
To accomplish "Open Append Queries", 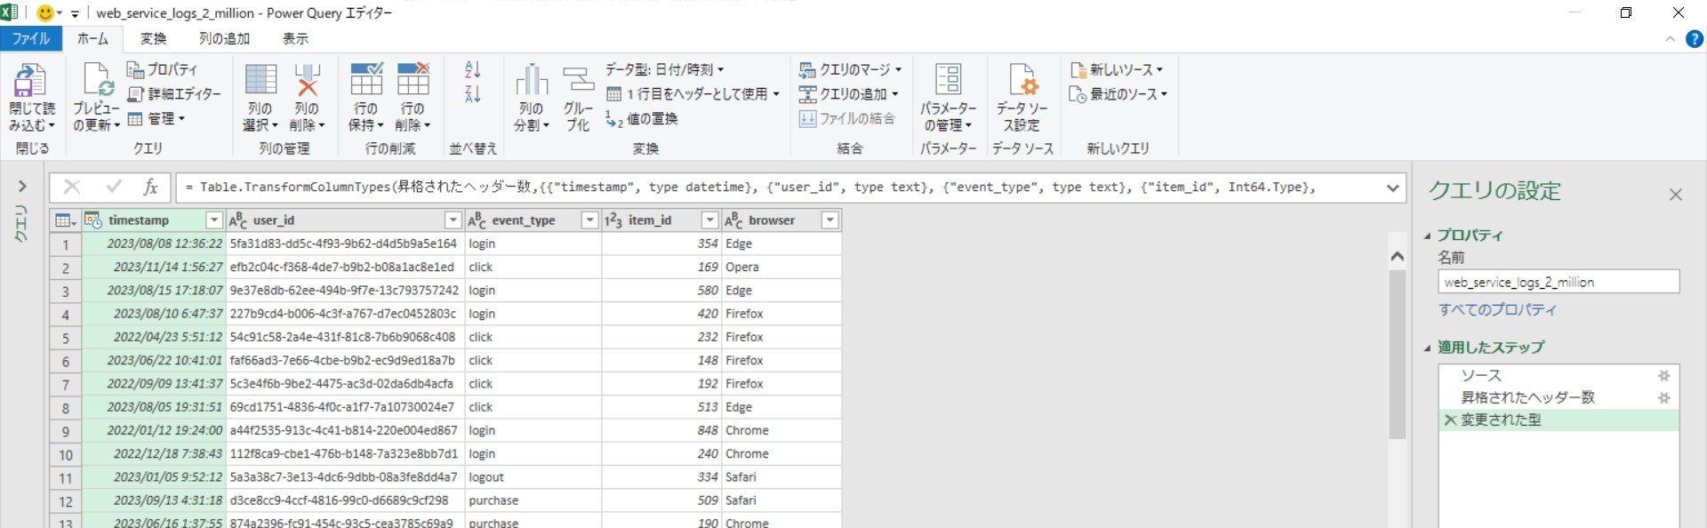I will [848, 93].
